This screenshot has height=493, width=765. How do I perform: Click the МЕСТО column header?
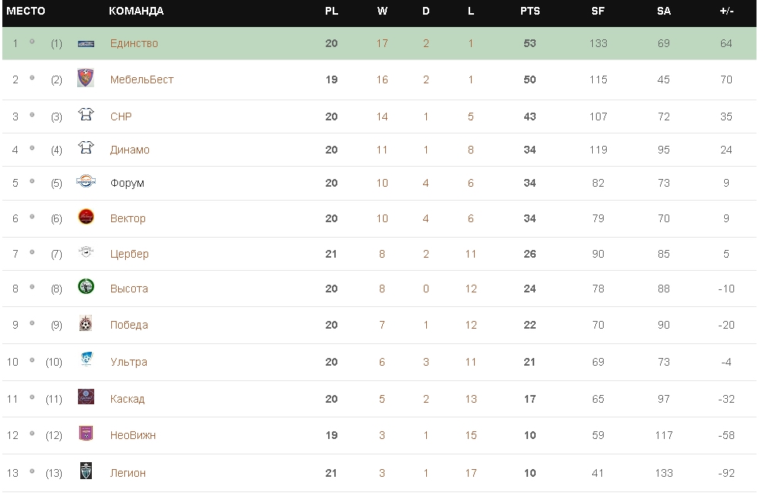(x=26, y=12)
